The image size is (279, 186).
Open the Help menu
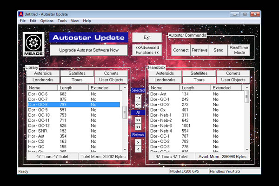coord(87,21)
